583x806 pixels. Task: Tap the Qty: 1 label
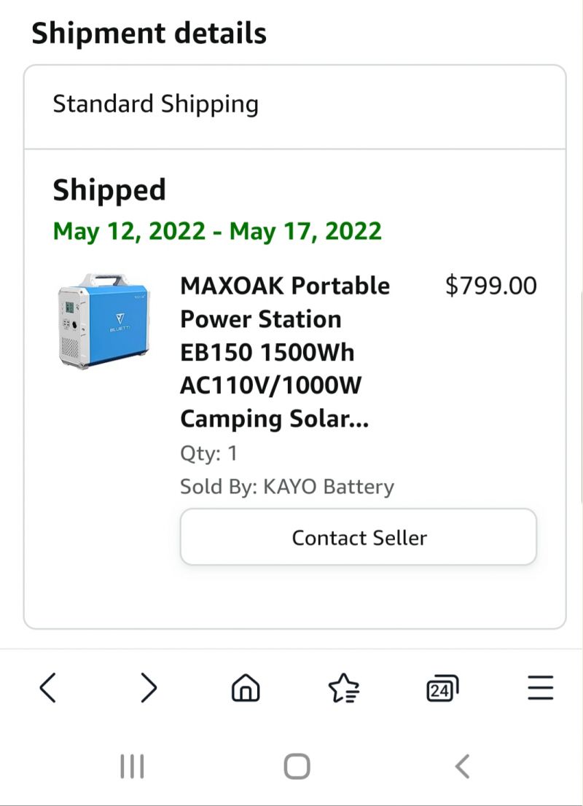coord(208,453)
